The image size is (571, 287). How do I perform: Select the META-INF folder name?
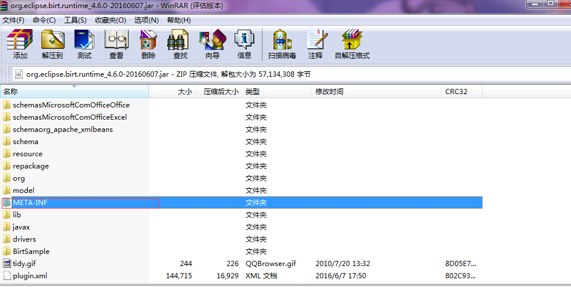tap(30, 203)
